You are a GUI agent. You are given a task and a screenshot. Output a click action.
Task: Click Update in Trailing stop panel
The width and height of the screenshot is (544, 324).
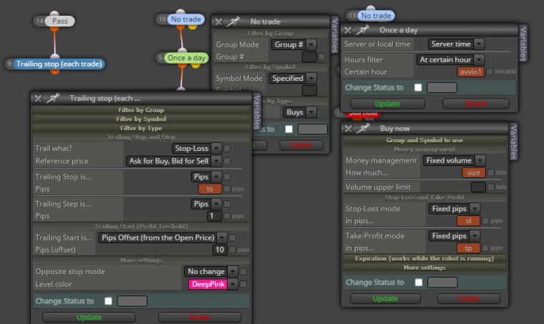point(89,318)
